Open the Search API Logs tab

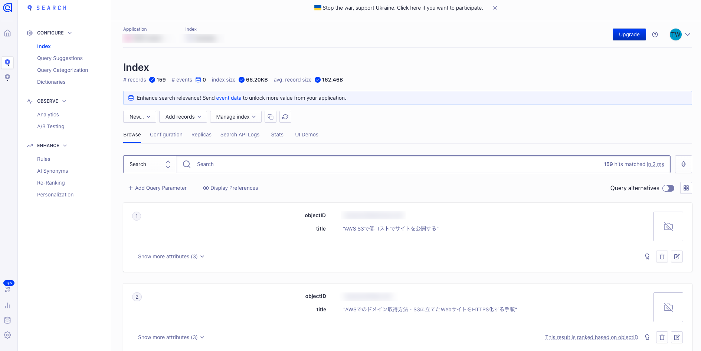[x=240, y=135]
